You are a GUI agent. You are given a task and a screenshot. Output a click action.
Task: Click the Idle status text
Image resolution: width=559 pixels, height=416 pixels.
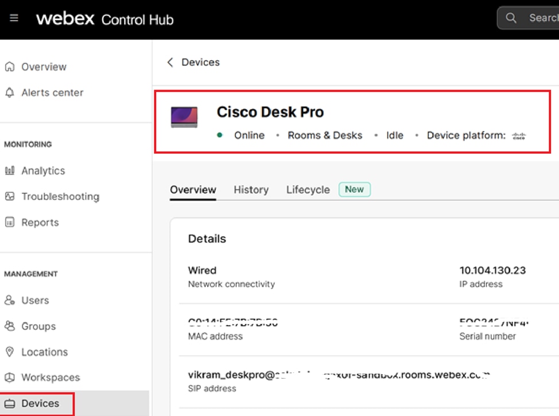[x=395, y=135]
